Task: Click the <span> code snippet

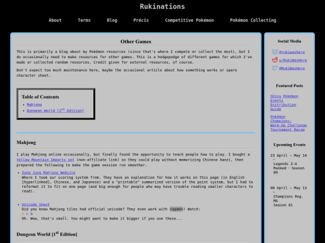Action: tap(176, 209)
